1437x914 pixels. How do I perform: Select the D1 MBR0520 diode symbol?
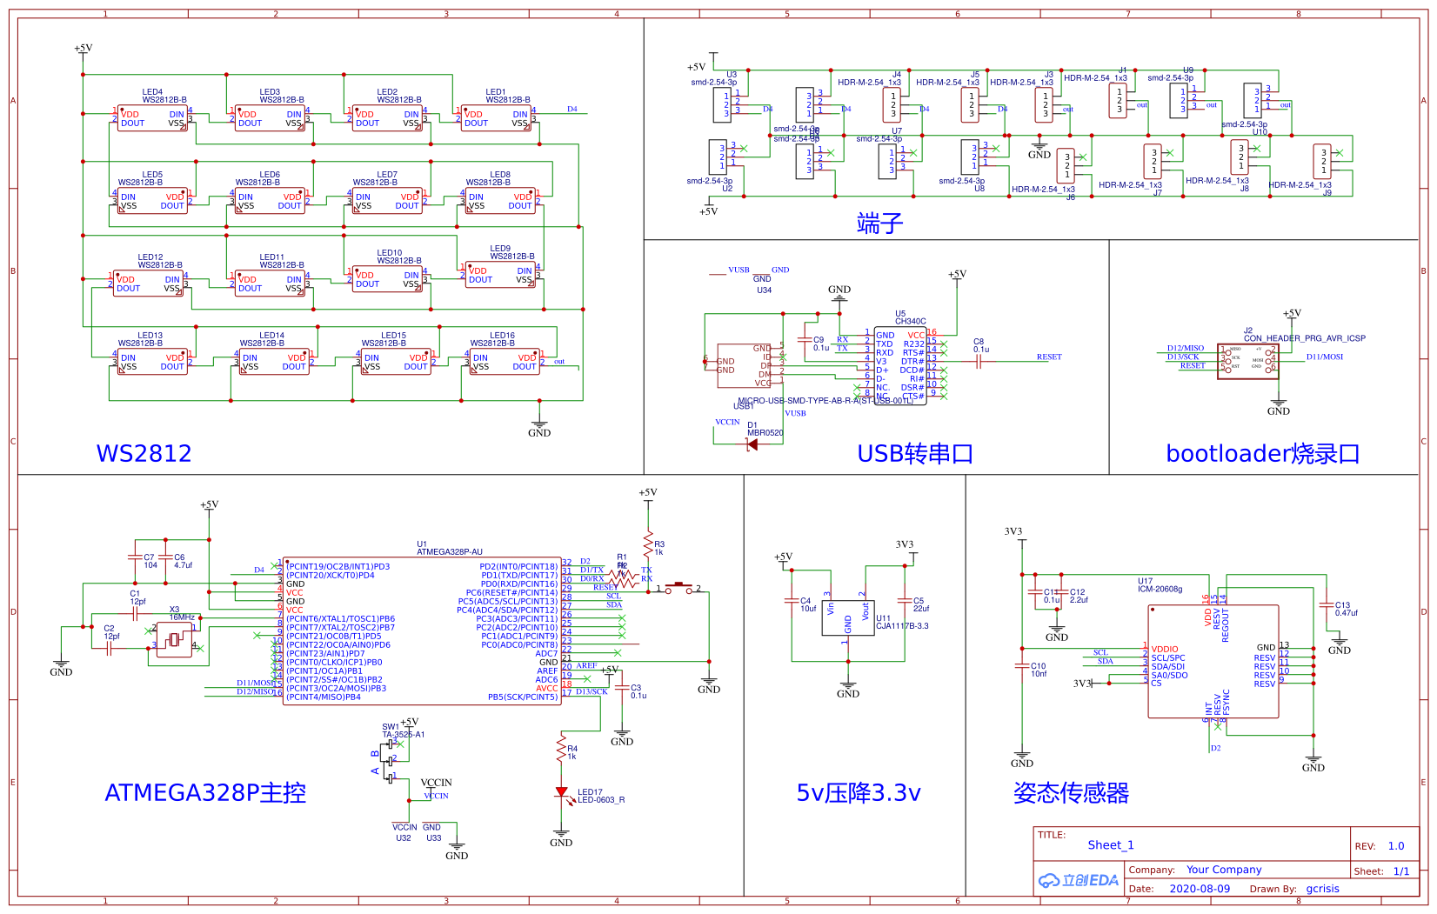tap(753, 444)
